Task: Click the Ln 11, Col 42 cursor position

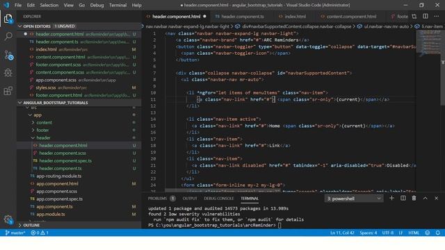Action: 342,233
